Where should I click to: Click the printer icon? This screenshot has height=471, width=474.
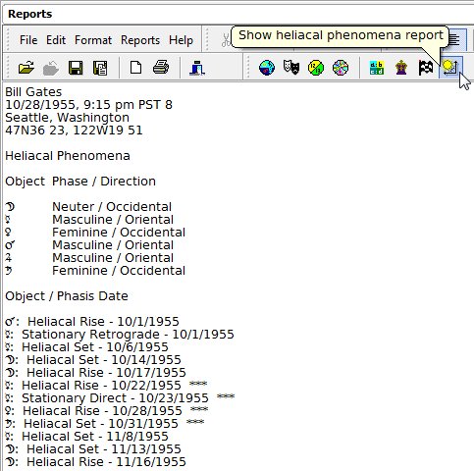(161, 68)
